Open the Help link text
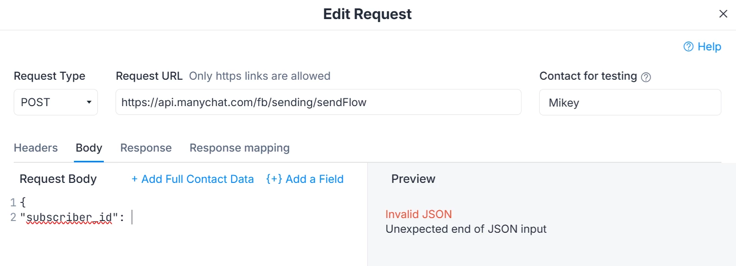 [x=709, y=47]
